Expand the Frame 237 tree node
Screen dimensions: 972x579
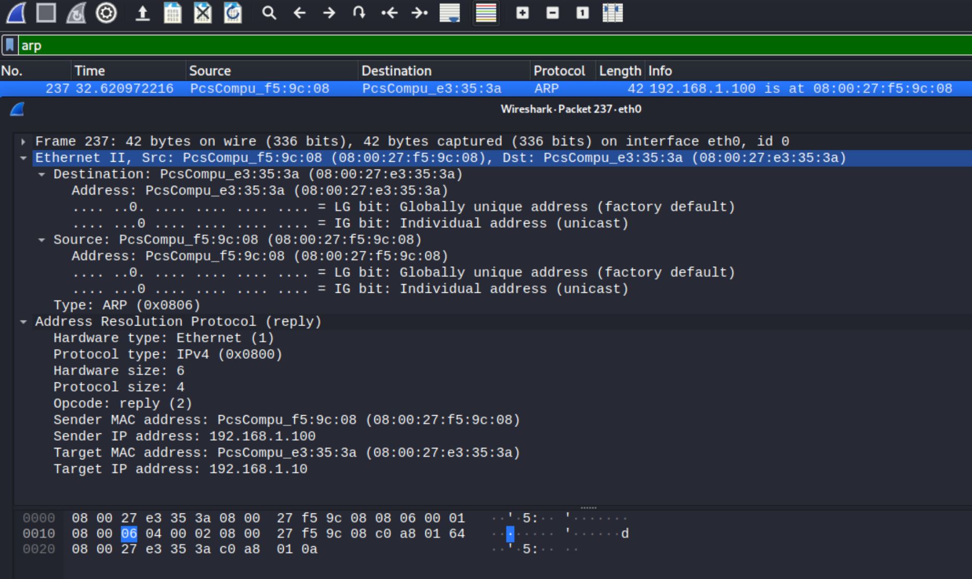(x=23, y=141)
